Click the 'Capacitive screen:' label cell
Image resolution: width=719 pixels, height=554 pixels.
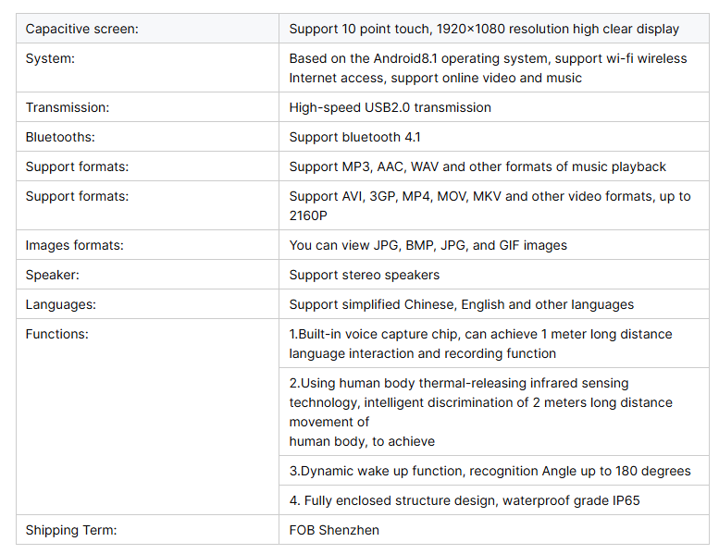point(147,29)
